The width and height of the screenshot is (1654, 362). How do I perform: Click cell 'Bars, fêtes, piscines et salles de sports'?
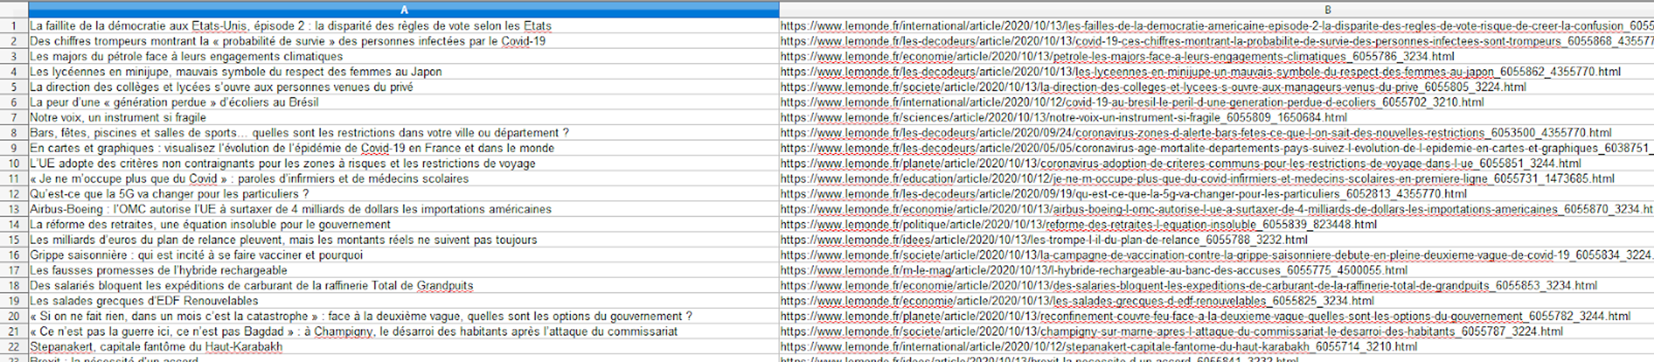[404, 132]
